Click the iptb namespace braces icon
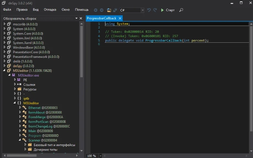The image size is (253, 158). 19,98
